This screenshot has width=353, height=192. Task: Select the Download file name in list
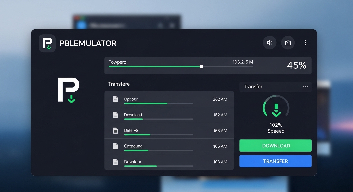(133, 115)
